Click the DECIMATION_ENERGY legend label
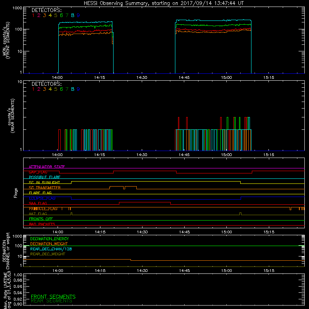Screen dimensions: 309x309 49,239
